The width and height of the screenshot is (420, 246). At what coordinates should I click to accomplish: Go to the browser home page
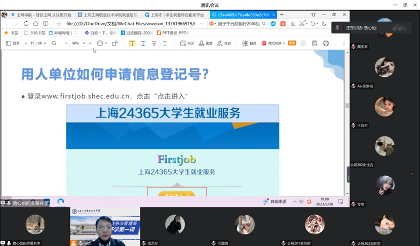(35, 24)
